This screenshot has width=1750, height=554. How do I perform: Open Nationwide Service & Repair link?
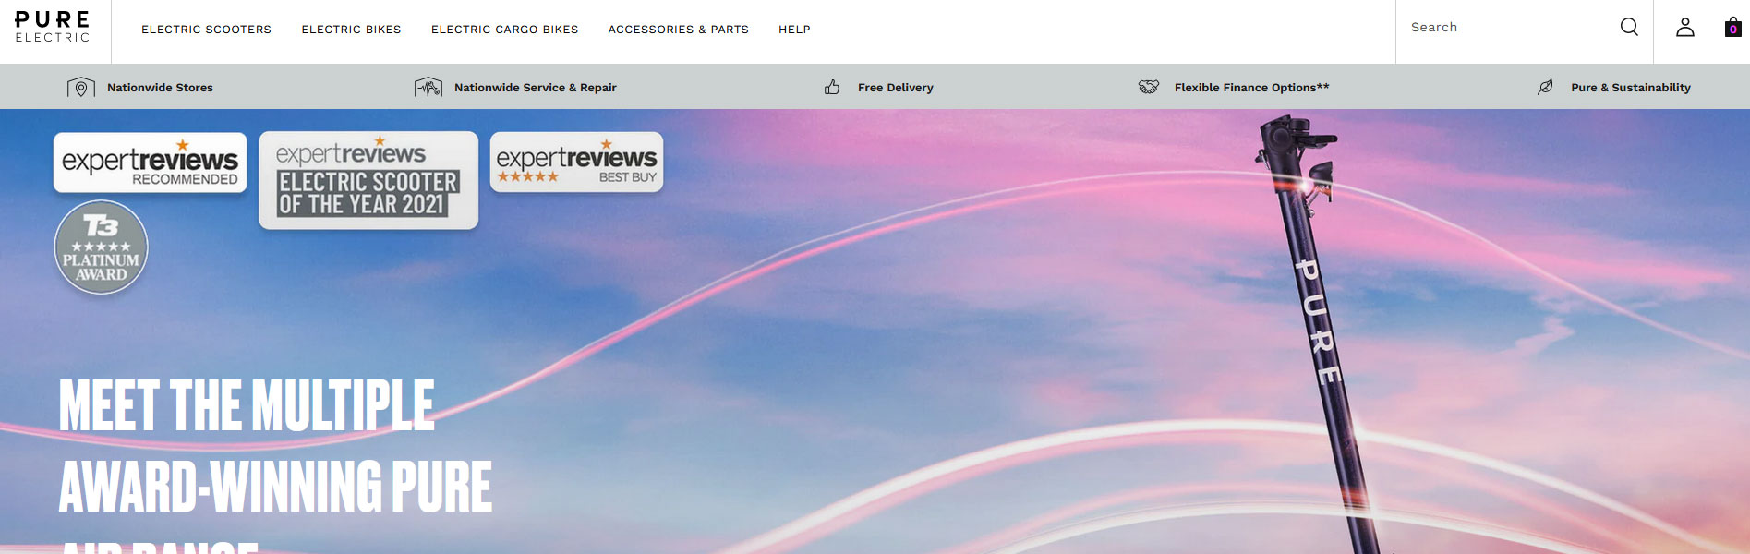[535, 88]
